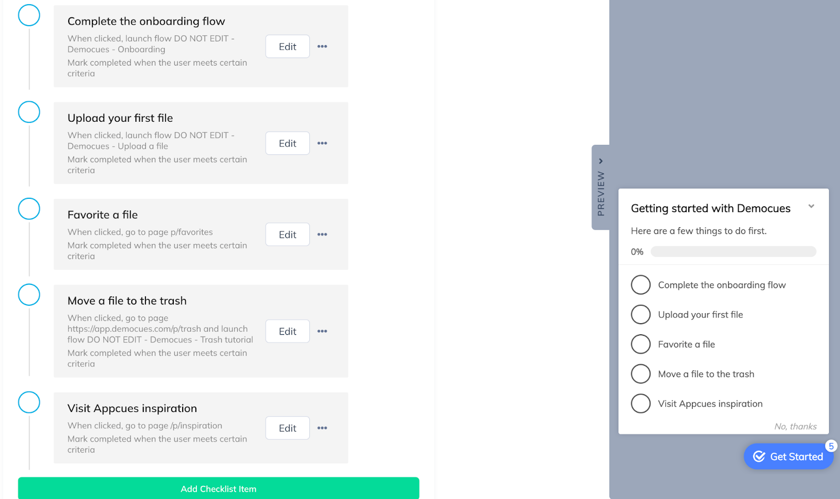Viewport: 840px width, 499px height.
Task: Check off Visit Appcues inspiration in preview
Action: coord(640,404)
